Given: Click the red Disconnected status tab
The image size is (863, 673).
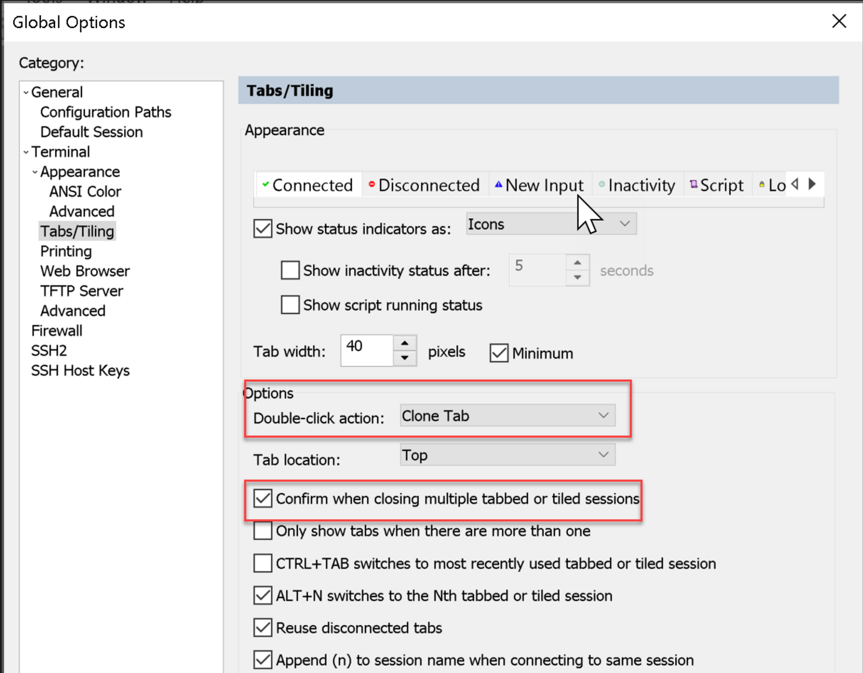Looking at the screenshot, I should pyautogui.click(x=424, y=185).
